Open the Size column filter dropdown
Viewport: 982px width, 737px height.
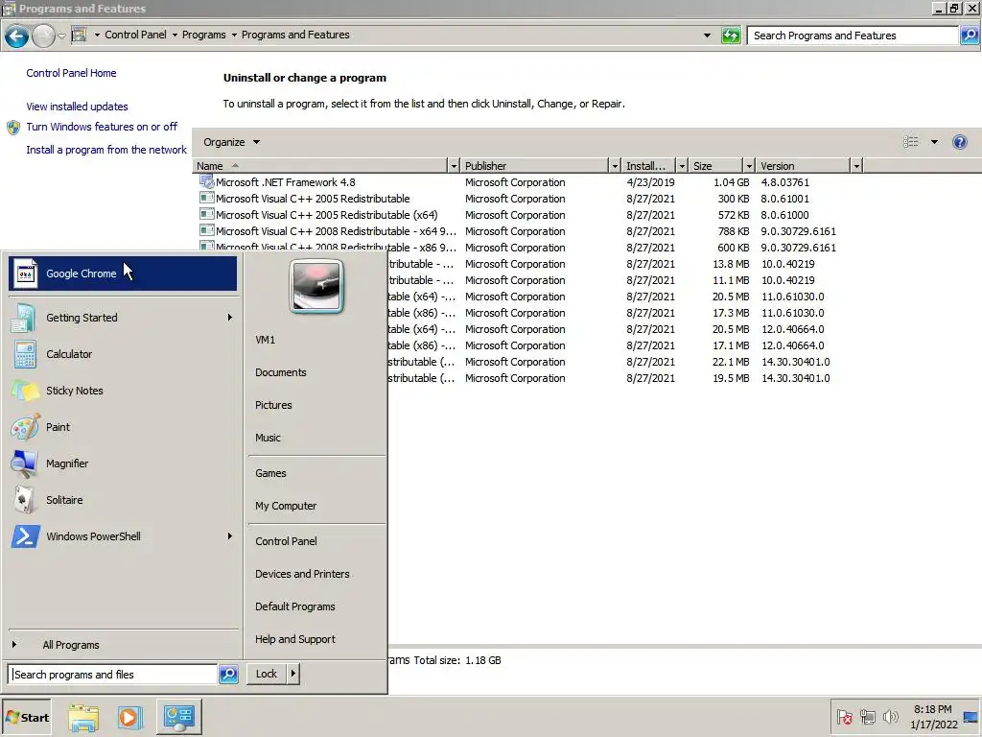click(748, 166)
